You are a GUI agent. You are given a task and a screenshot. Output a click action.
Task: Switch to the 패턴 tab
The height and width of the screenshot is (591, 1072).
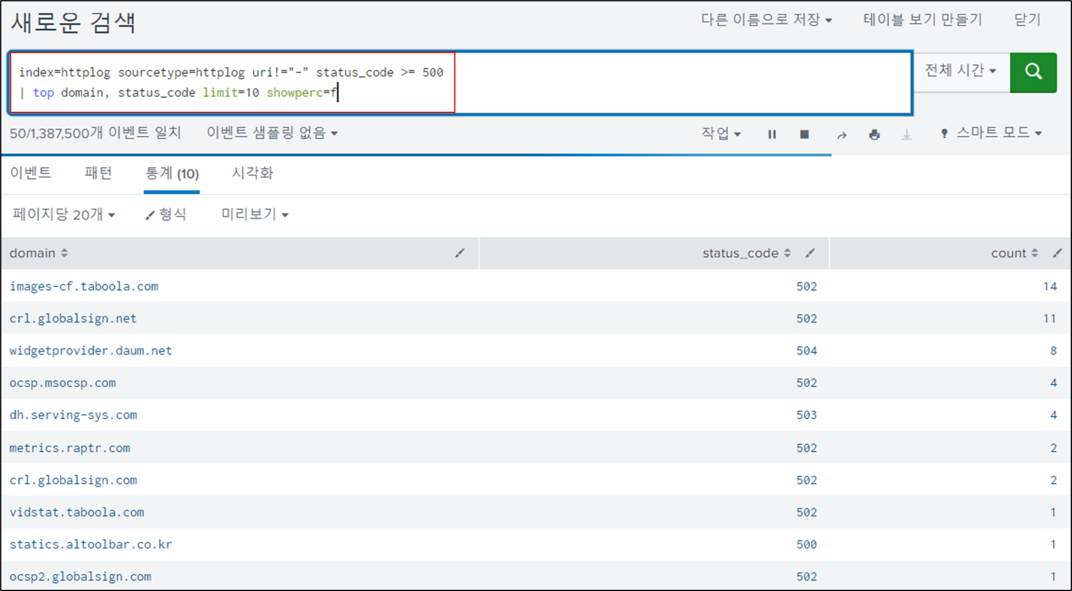click(98, 173)
